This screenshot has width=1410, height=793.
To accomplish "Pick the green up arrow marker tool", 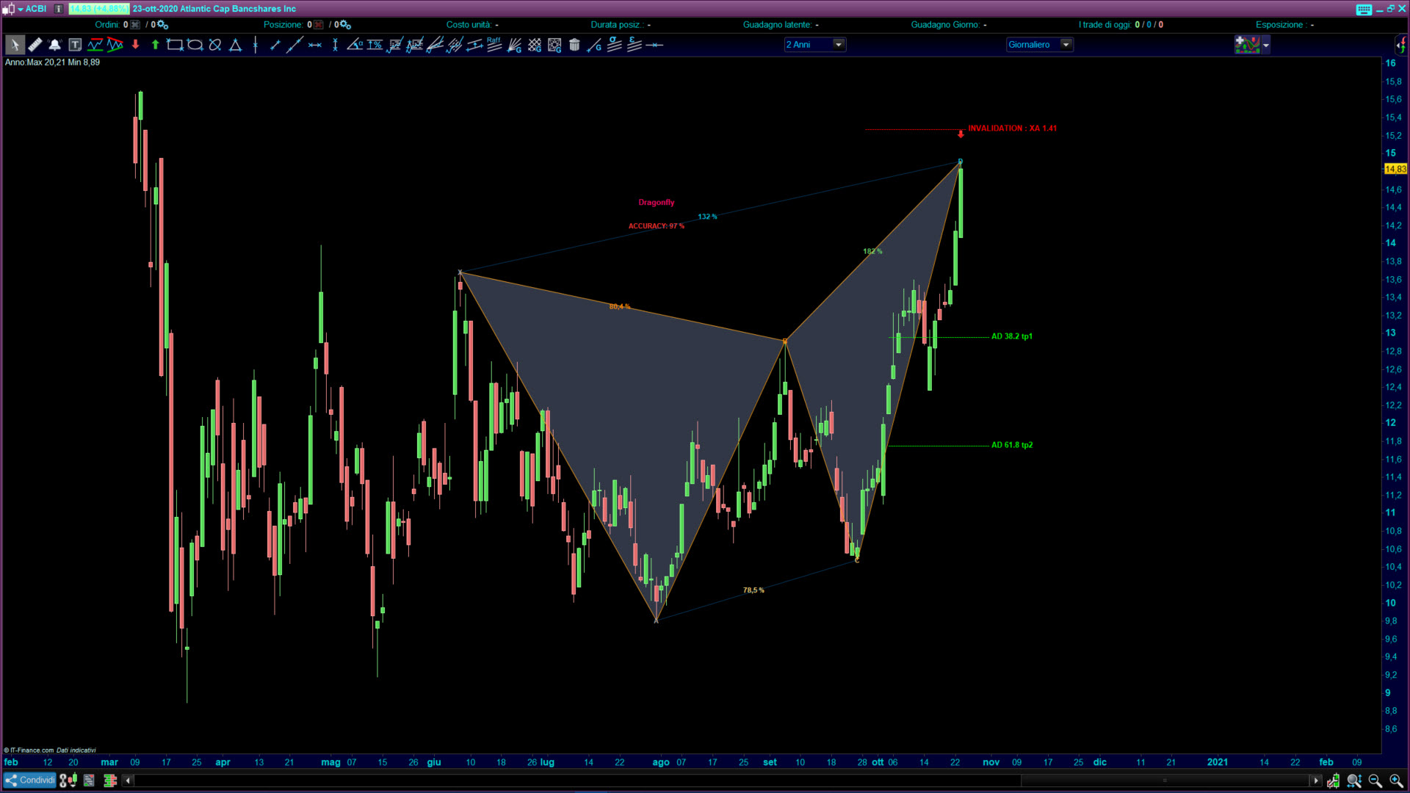I will pyautogui.click(x=155, y=45).
